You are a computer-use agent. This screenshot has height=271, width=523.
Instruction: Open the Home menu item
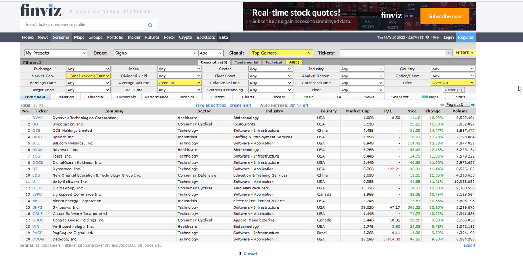28,37
